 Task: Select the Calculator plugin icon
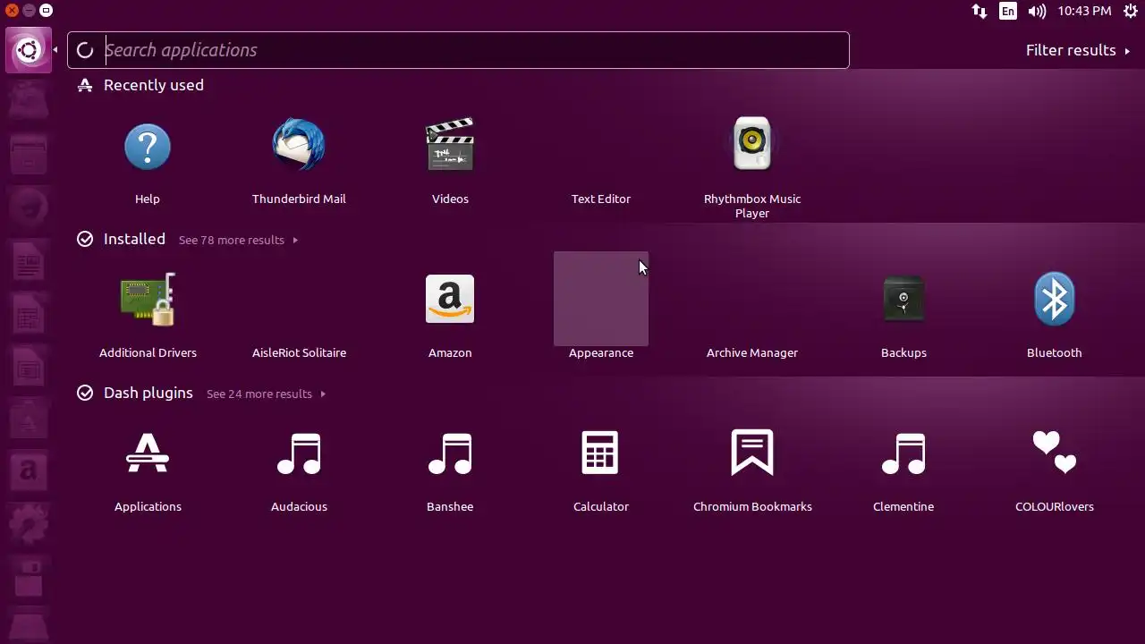click(x=601, y=453)
